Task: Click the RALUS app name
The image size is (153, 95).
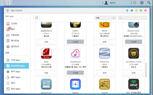Action: (104, 31)
